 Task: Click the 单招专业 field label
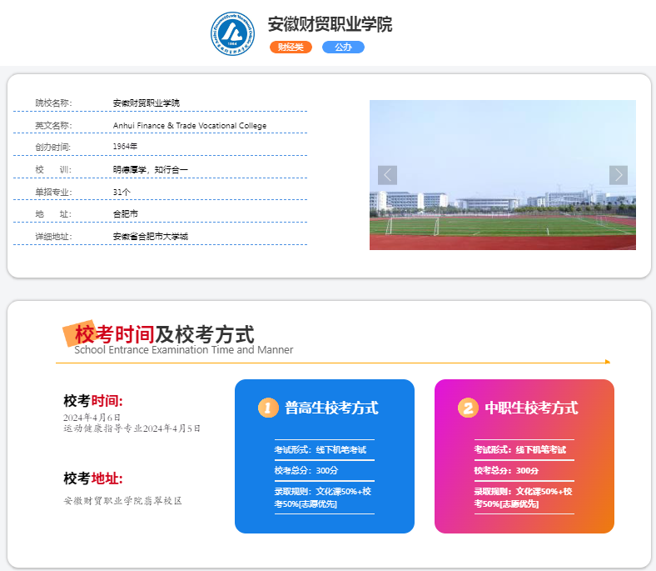click(53, 193)
